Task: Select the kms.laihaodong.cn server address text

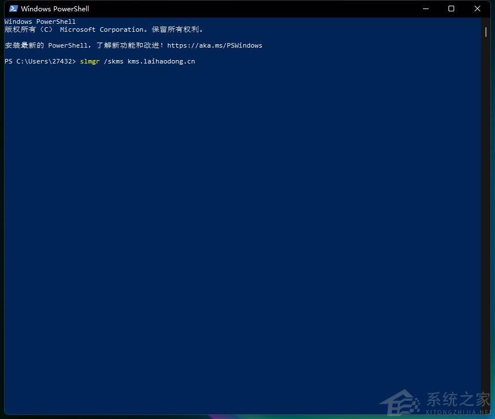Action: pos(160,61)
